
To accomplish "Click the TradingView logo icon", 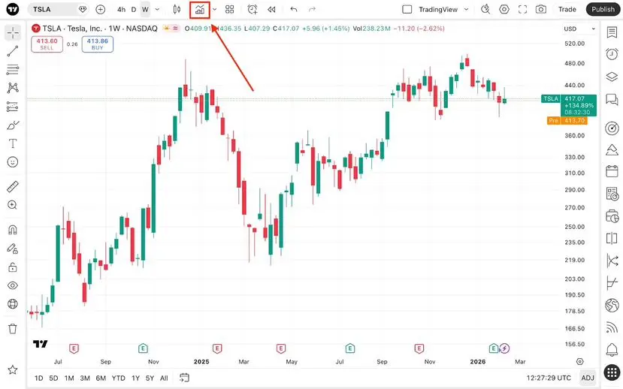I will tap(13, 9).
